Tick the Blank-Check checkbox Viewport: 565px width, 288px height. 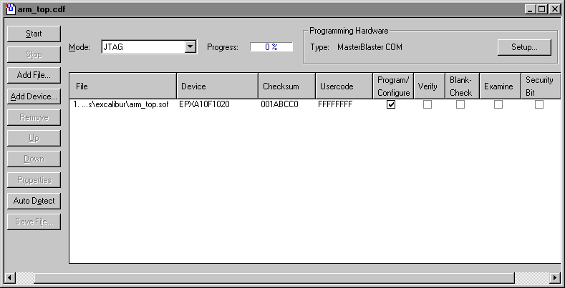pyautogui.click(x=460, y=104)
